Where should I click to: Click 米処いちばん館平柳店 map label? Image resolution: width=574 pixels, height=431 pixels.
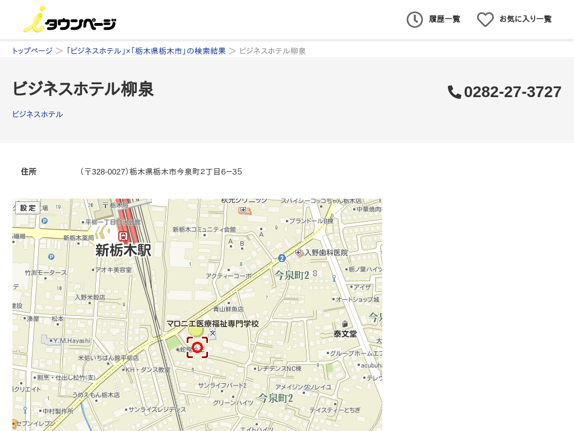tap(108, 357)
